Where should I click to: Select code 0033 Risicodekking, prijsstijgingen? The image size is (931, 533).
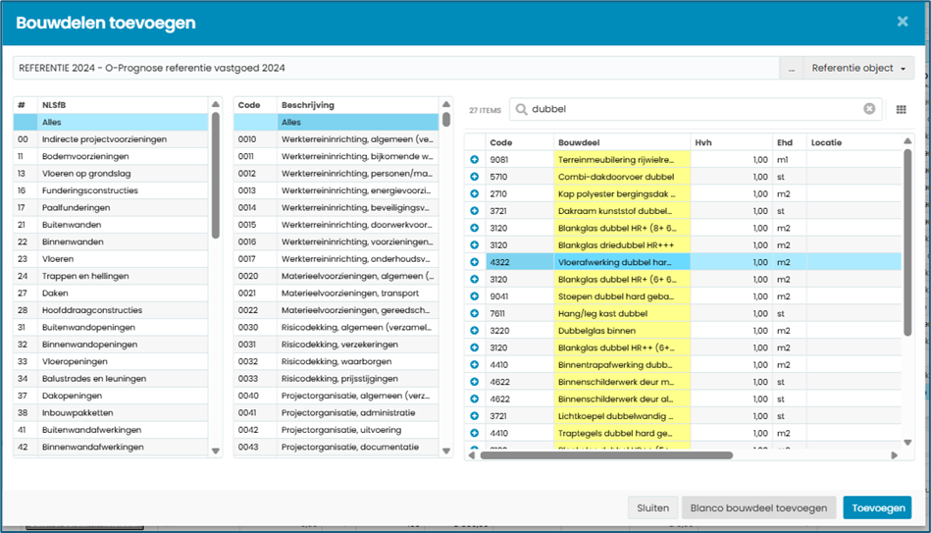(x=336, y=379)
